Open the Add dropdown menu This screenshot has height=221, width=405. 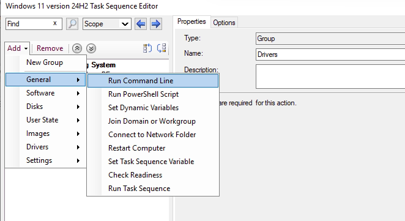(17, 48)
